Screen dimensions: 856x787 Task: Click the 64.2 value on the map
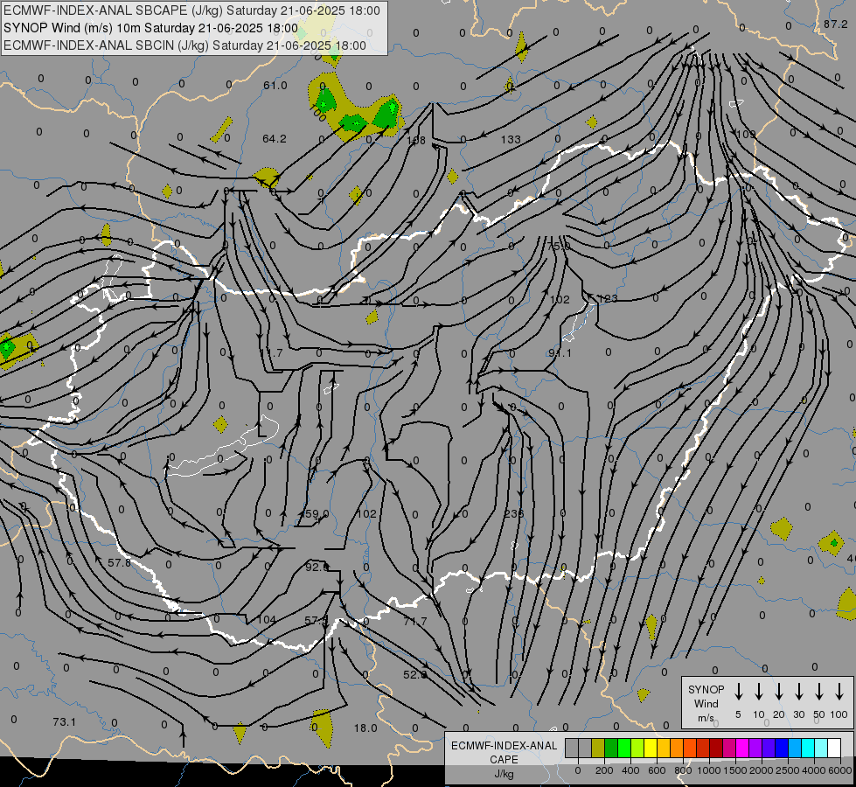click(274, 139)
